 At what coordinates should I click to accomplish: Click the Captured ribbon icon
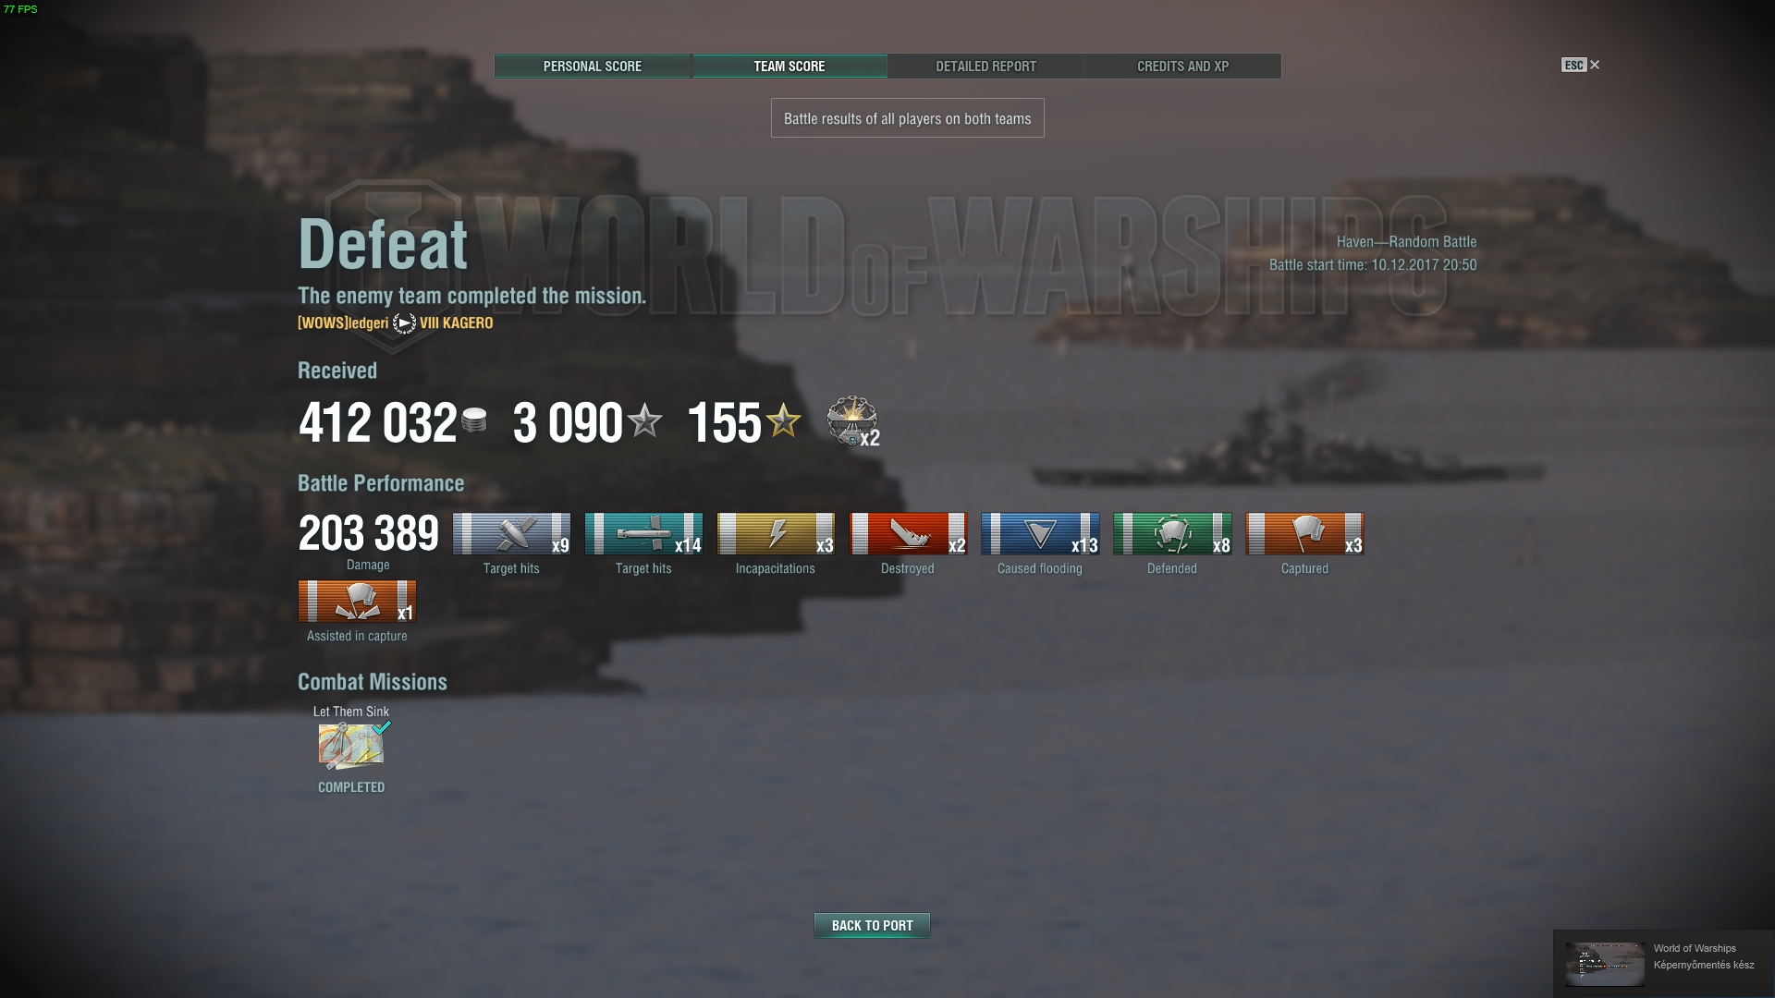1304,534
